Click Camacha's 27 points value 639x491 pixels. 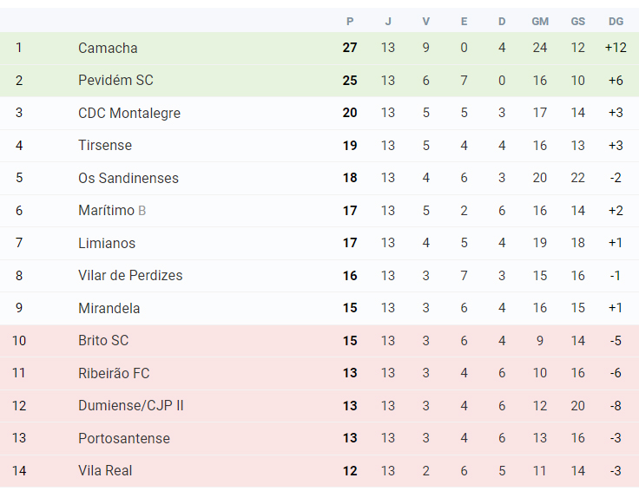pyautogui.click(x=350, y=48)
